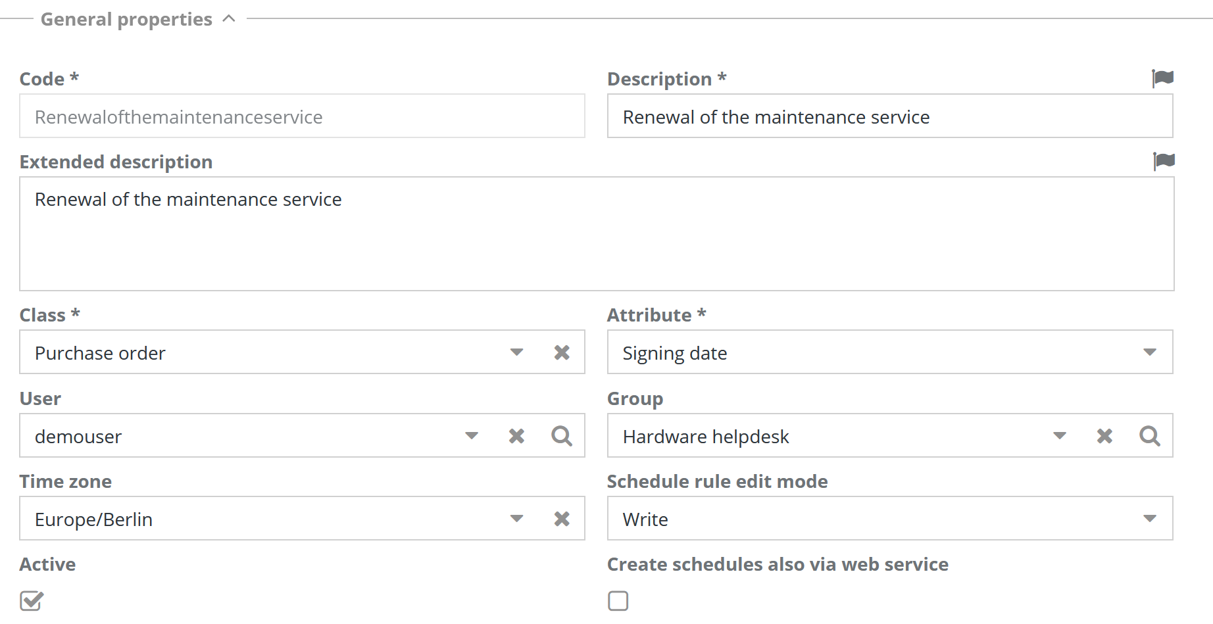Open the User dropdown arrow
The width and height of the screenshot is (1213, 624).
point(471,436)
